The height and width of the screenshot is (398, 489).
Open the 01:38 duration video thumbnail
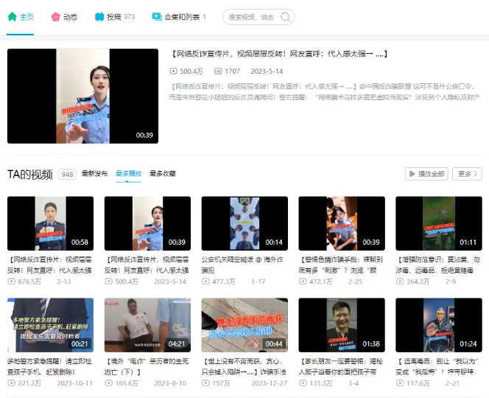(341, 324)
